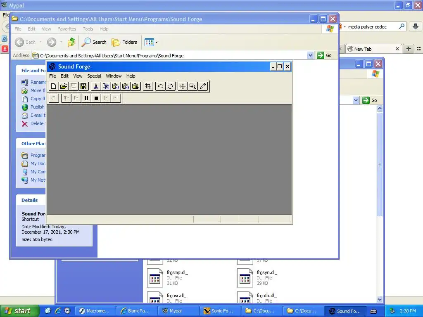Select the frgutb.dl_ file
Image resolution: width=423 pixels, height=317 pixels.
(x=257, y=297)
